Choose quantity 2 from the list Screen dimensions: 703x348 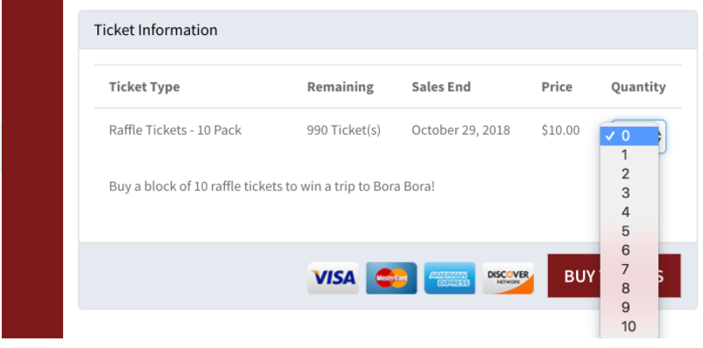[x=629, y=174]
